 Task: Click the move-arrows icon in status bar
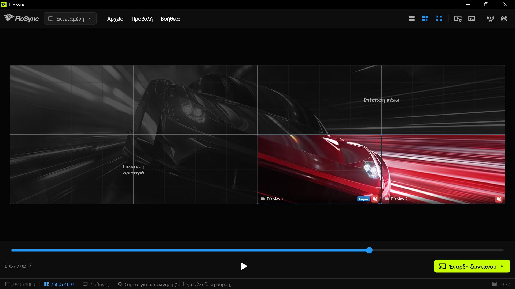tap(120, 284)
